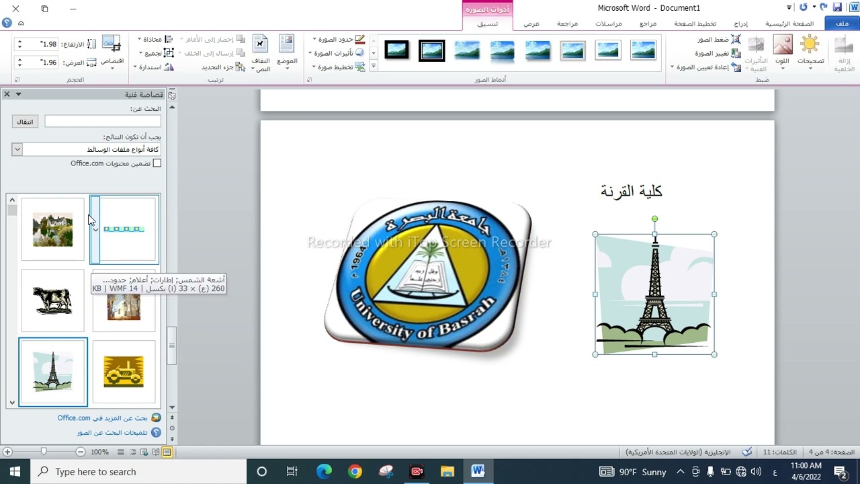Select the cow clip art thumbnail
Viewport: 860px width, 484px height.
point(53,300)
